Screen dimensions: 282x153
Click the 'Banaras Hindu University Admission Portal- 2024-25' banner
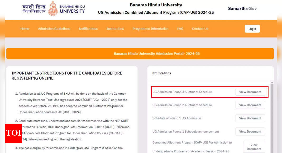pos(140,54)
